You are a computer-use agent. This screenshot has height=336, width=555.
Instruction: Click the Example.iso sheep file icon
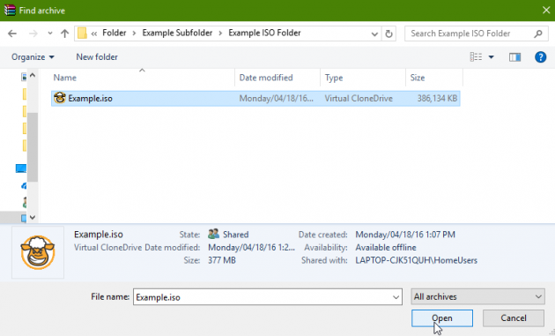tap(60, 98)
